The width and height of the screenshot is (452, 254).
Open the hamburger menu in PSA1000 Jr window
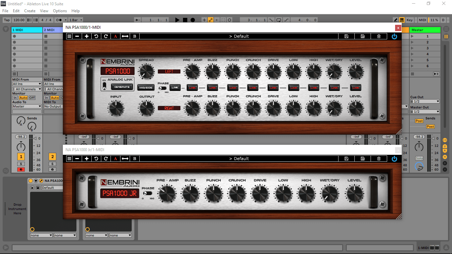coord(69,158)
